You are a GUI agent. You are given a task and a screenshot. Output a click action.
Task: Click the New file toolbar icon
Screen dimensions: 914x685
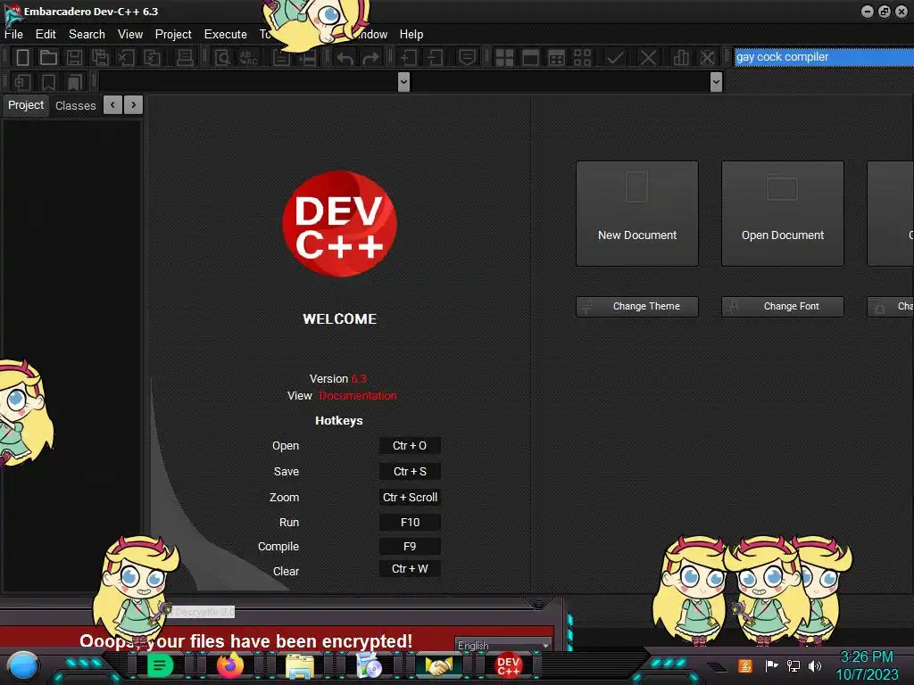pos(22,58)
